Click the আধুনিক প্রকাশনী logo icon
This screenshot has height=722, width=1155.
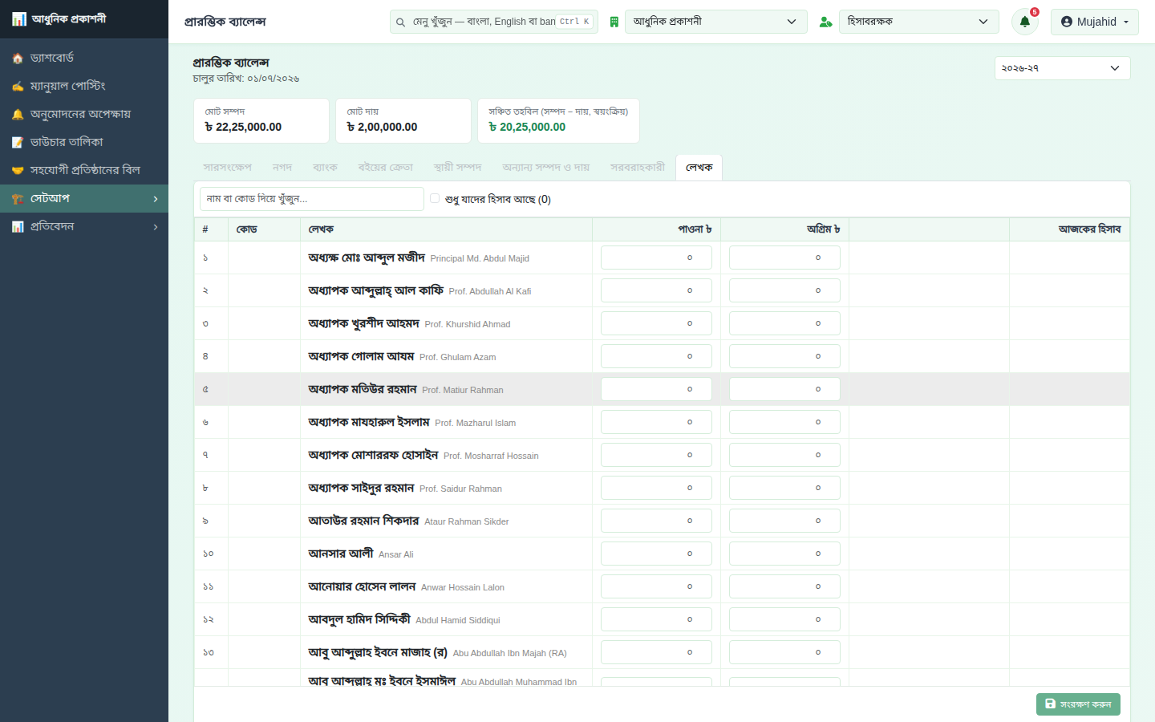(x=19, y=18)
